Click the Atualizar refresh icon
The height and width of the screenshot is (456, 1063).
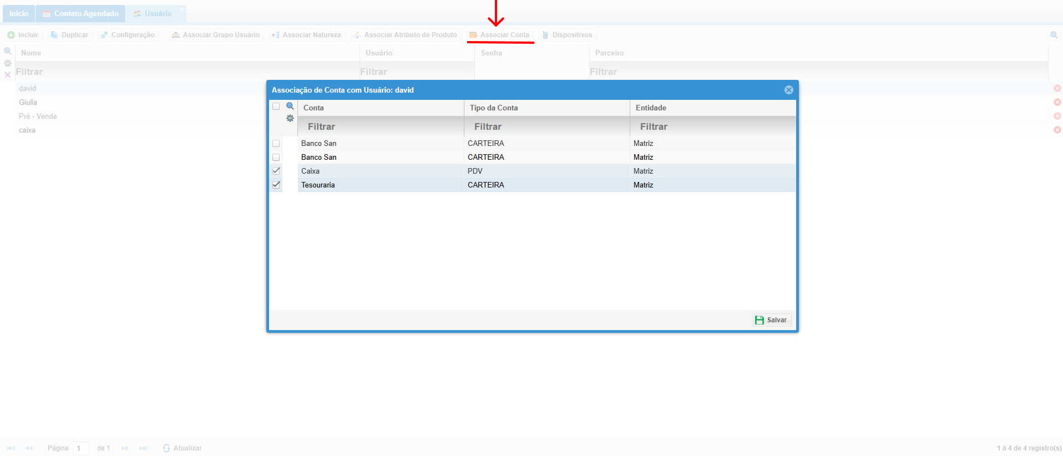(x=166, y=448)
